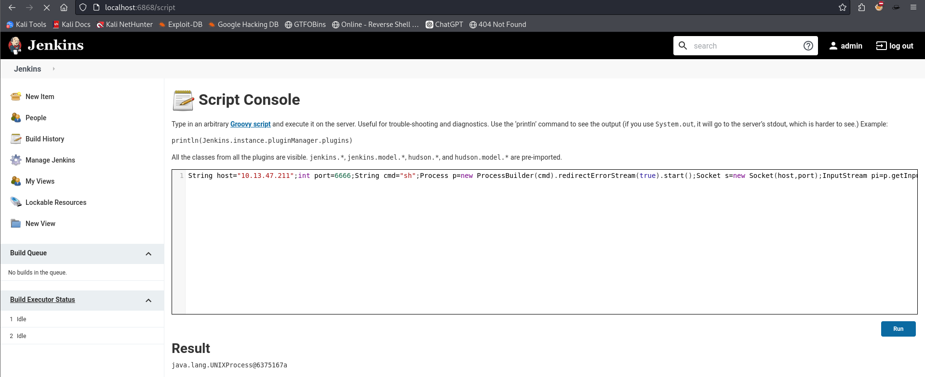Focus the Jenkins search box
Screen dimensions: 925x377
(745, 46)
